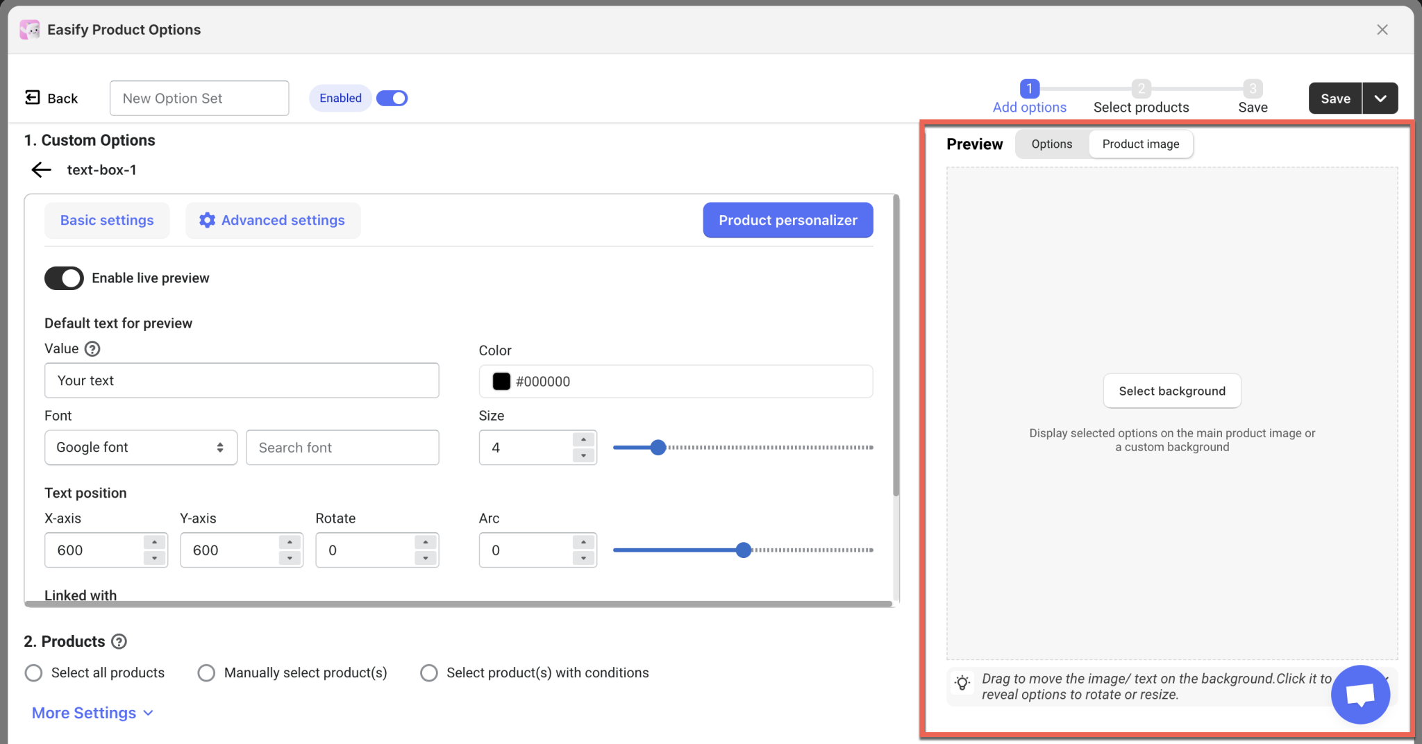Click the help icon next to Value
The width and height of the screenshot is (1422, 744).
[92, 349]
